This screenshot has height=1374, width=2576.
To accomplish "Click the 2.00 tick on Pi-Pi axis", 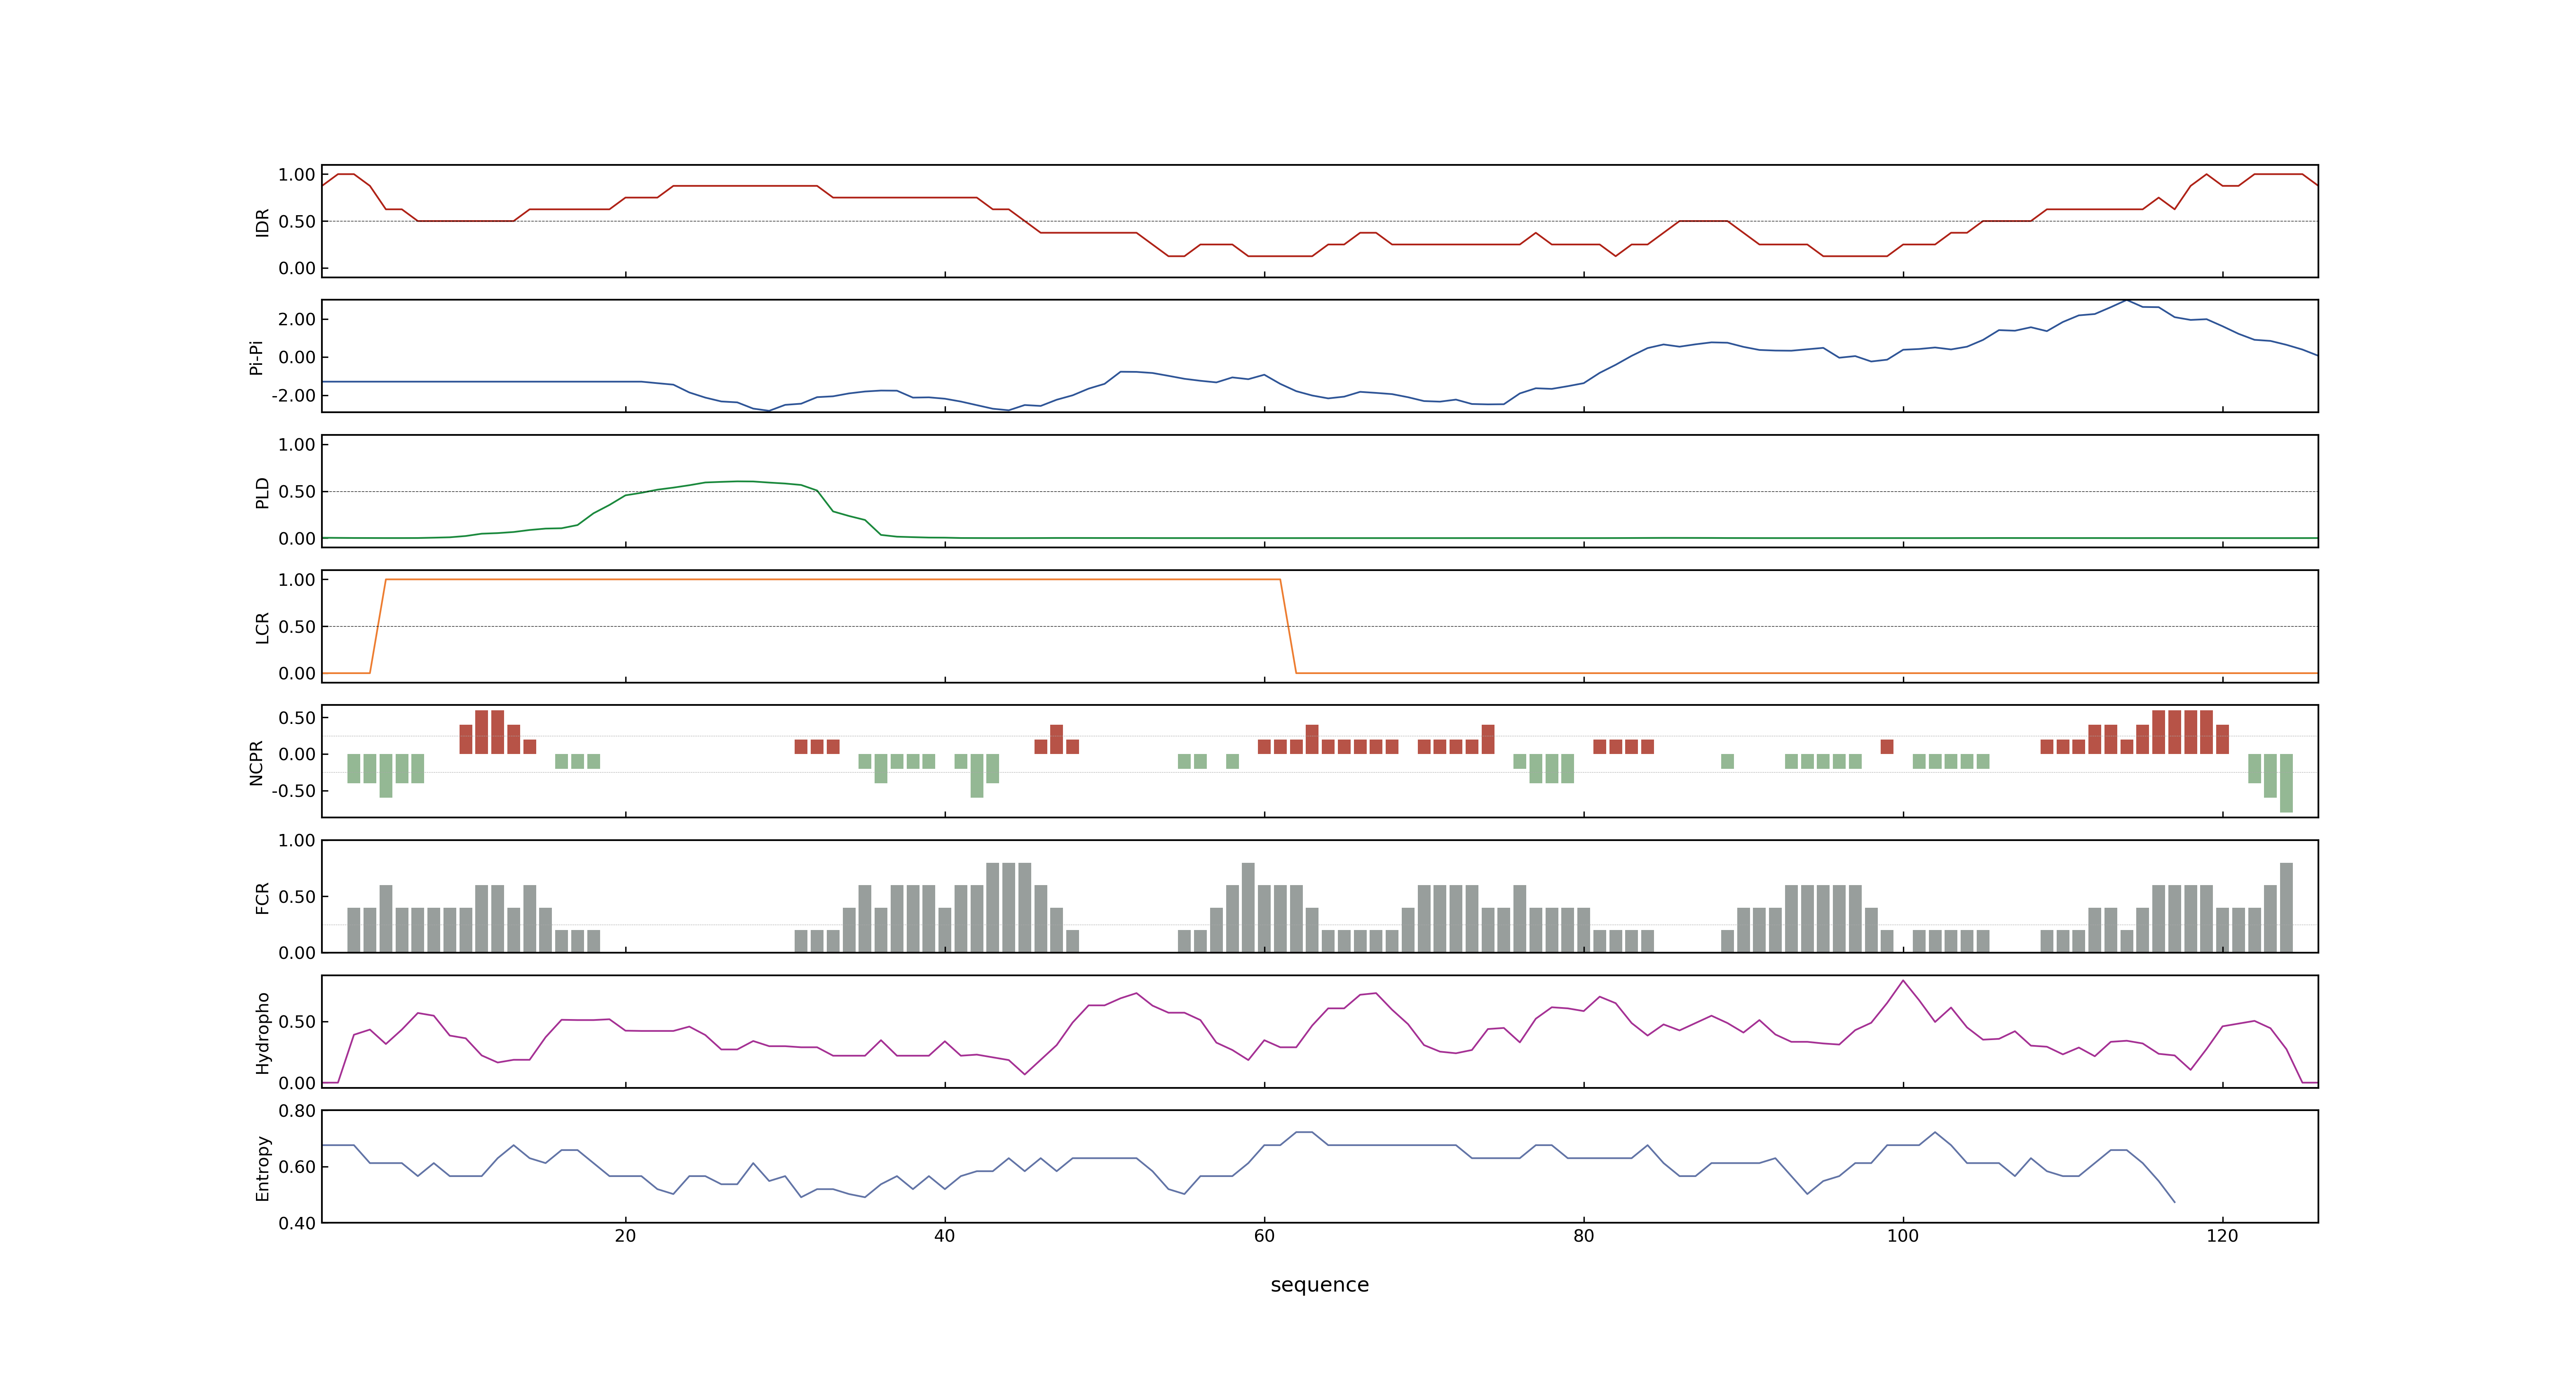I will pos(297,319).
